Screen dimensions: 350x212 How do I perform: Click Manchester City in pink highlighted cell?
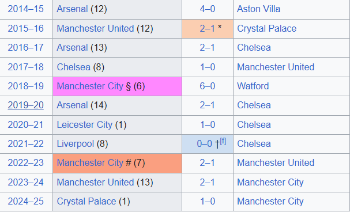point(90,86)
